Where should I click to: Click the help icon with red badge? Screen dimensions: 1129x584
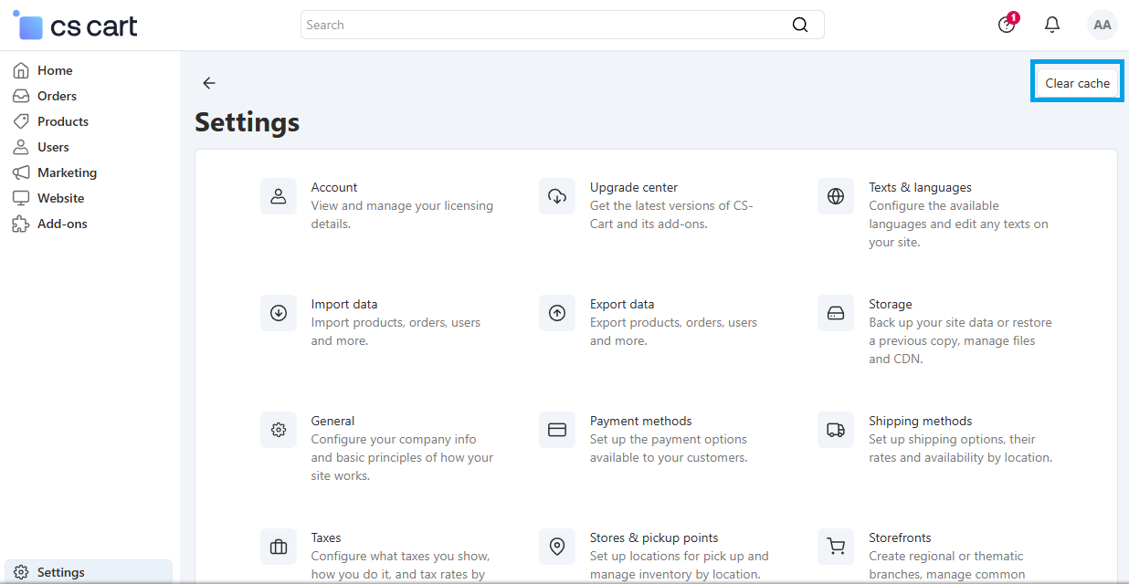point(1008,25)
